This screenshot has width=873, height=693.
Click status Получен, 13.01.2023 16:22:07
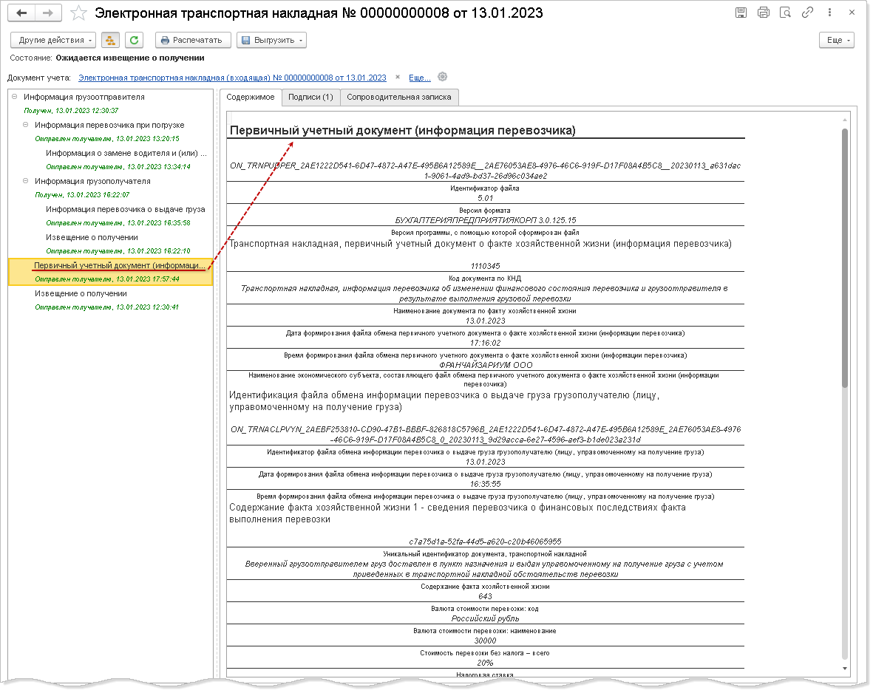click(x=82, y=195)
